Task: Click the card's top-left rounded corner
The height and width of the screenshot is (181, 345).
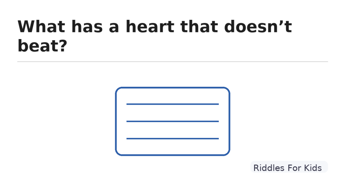Action: tap(118, 90)
